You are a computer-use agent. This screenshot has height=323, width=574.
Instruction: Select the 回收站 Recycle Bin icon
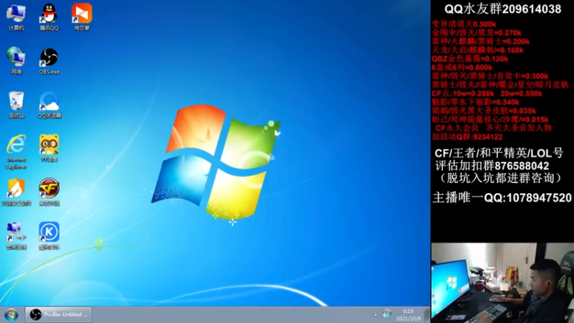[x=16, y=104]
